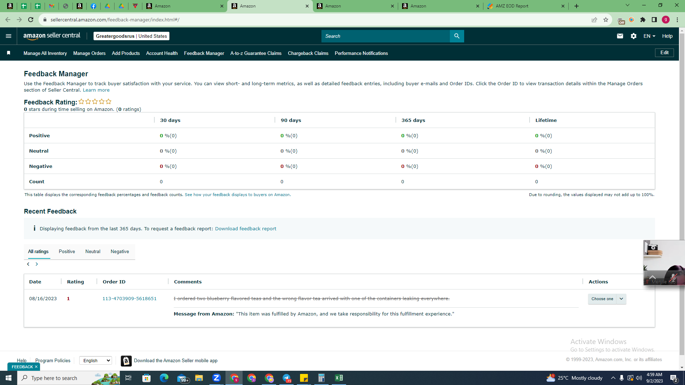
Task: Switch to the pinned Facebook tab
Action: tap(93, 6)
